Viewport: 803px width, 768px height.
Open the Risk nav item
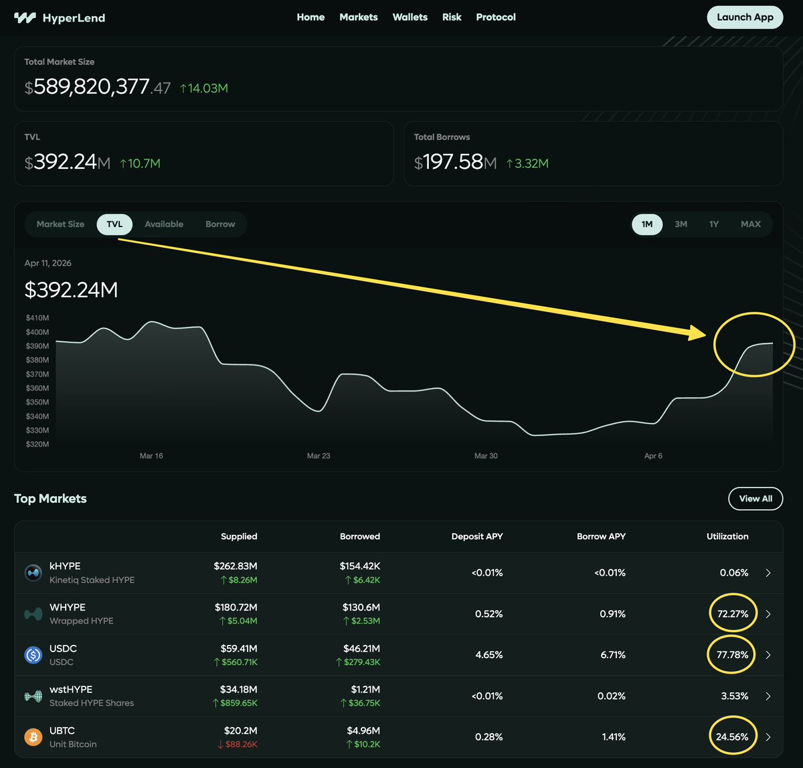452,17
